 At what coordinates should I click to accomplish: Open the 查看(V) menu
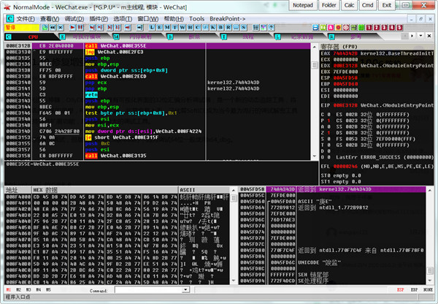pyautogui.click(x=50, y=19)
